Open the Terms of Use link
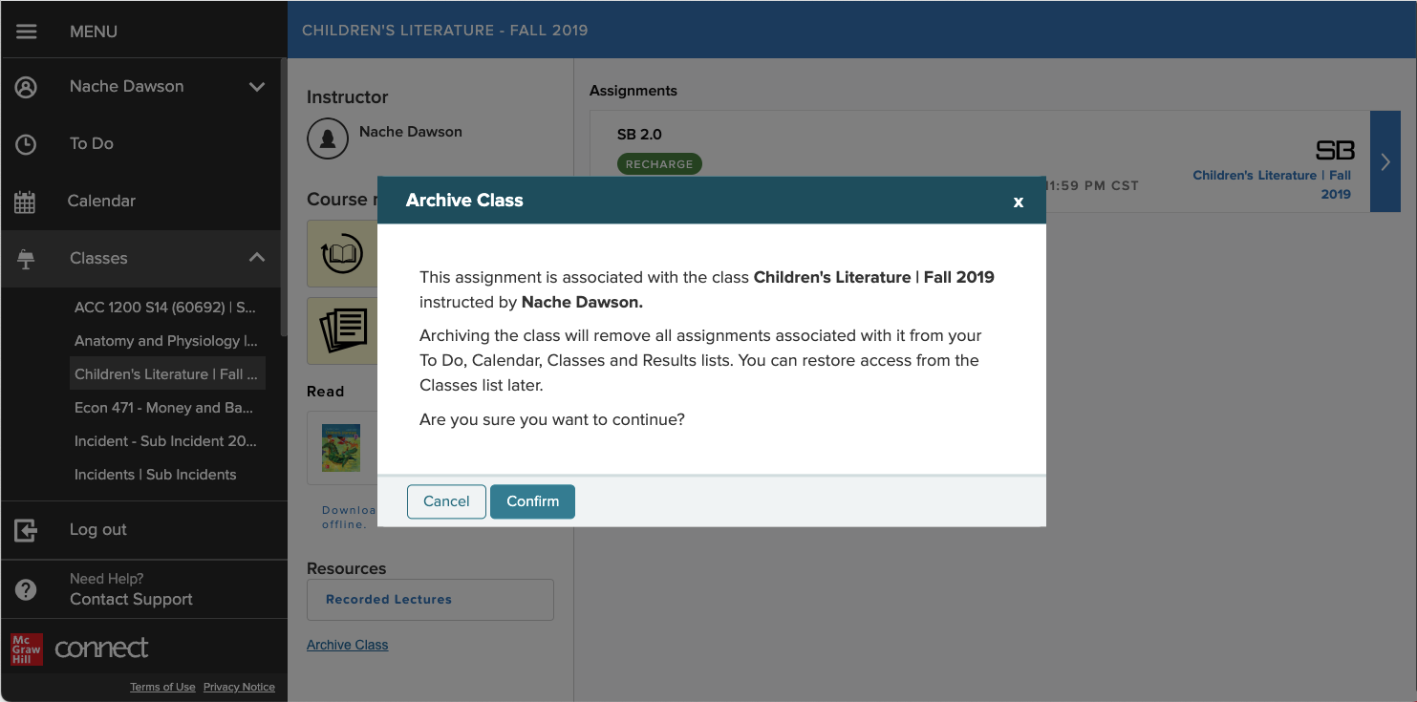 click(162, 687)
